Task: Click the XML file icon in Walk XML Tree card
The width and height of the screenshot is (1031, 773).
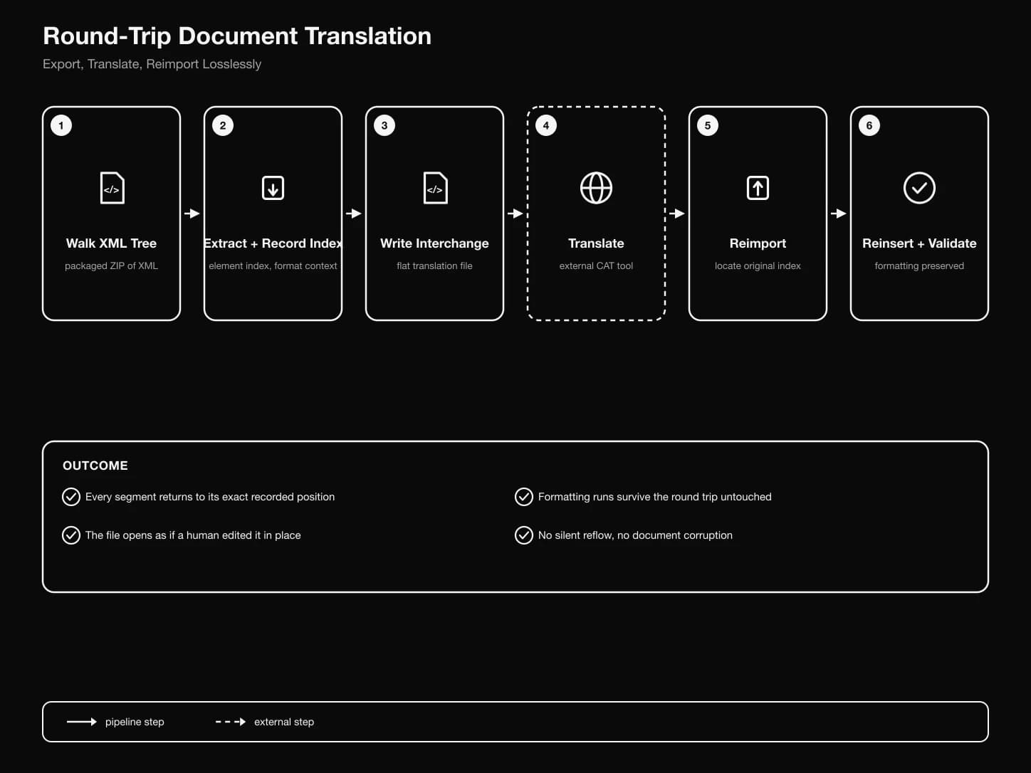Action: click(x=112, y=188)
